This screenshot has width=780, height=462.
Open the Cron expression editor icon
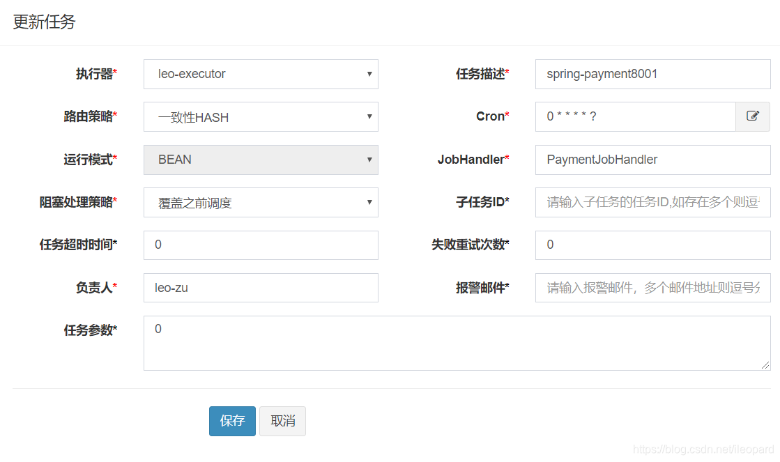pos(753,116)
